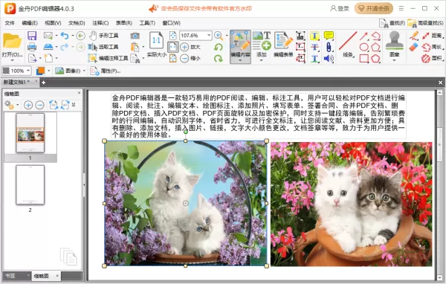The height and width of the screenshot is (284, 446).
Task: Open the View (视图) menu
Action: pos(53,23)
